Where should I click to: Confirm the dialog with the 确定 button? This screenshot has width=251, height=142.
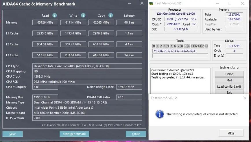point(231,133)
